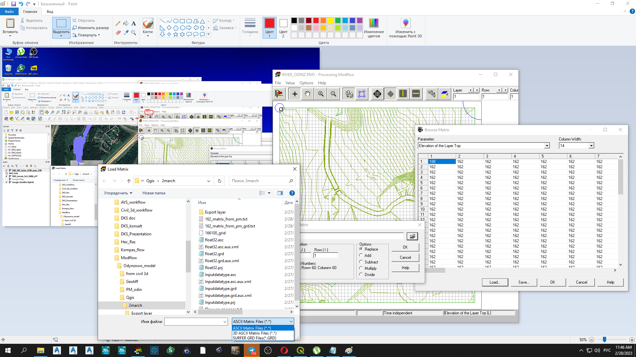Select the pan hand tool in Modflow
This screenshot has height=357, width=636.
pos(307,94)
